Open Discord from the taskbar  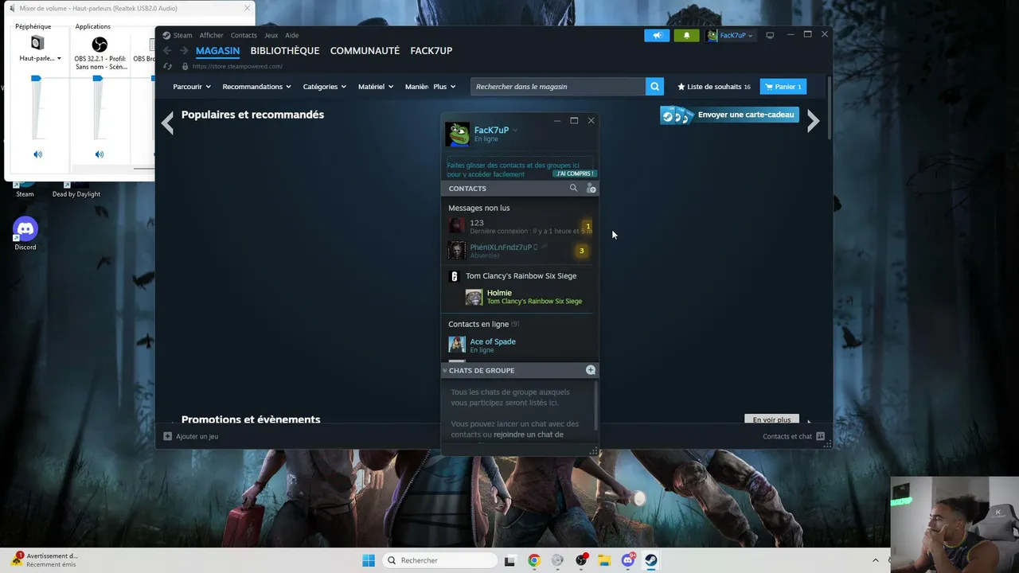click(x=628, y=560)
